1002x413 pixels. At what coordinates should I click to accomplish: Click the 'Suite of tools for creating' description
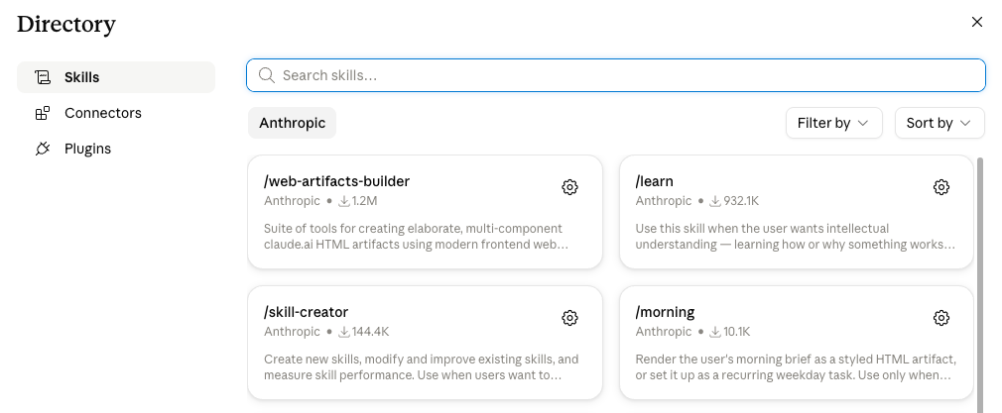coord(416,237)
